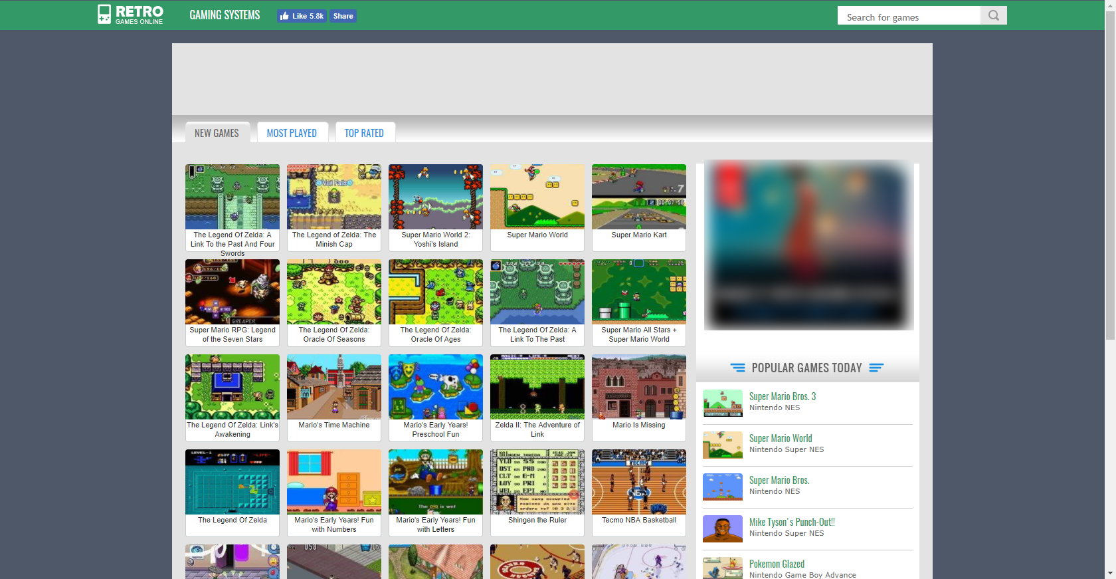Open Fun with Numbers thumbnail
1116x579 pixels.
[334, 482]
